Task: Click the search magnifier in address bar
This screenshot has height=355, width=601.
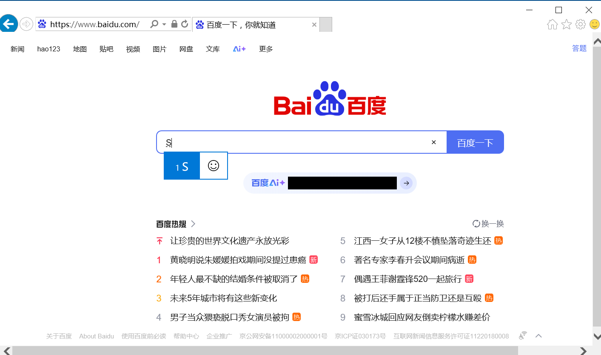Action: point(154,24)
